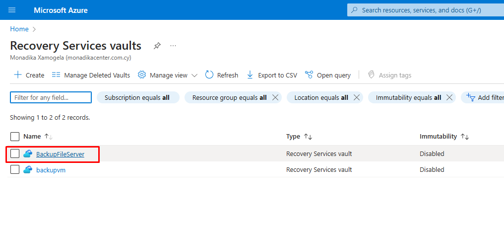Viewport: 504px width, 228px height.
Task: Click Disabled cell of backupvm row
Action: pos(432,170)
